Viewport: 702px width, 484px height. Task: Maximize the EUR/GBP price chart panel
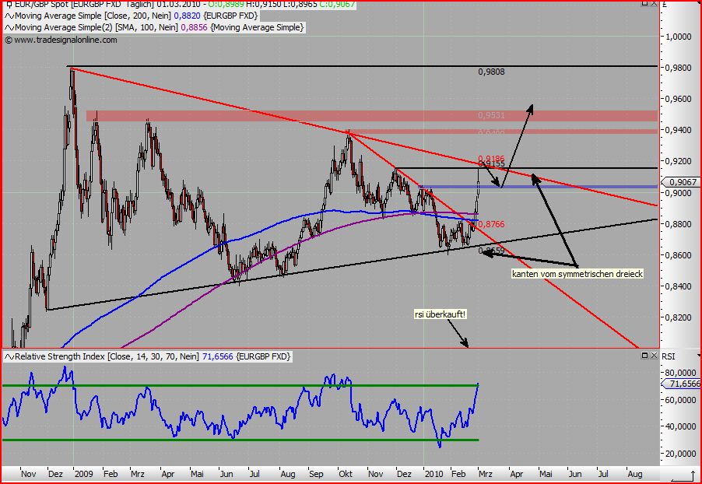(644, 4)
